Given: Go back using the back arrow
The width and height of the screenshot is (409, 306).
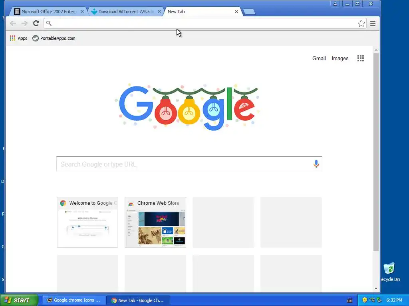Looking at the screenshot, I should point(13,24).
